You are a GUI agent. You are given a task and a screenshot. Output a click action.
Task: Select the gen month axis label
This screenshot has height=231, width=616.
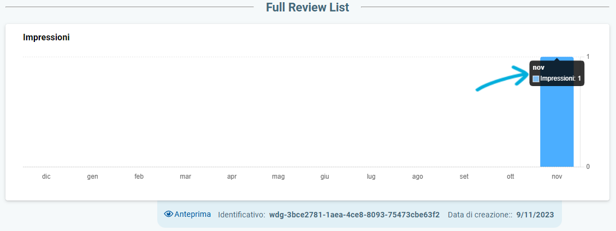tap(93, 177)
